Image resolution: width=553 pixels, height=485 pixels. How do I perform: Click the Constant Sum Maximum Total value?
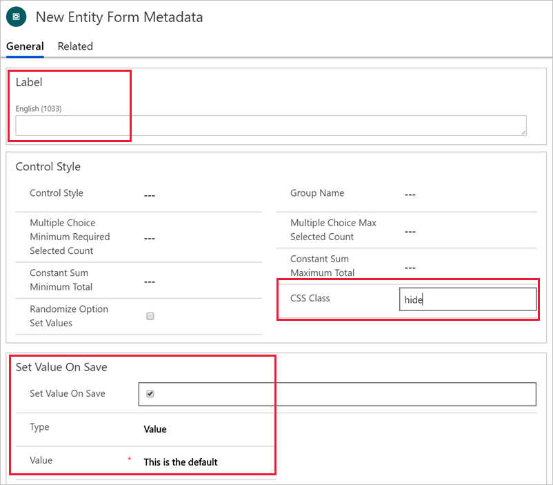click(x=410, y=268)
